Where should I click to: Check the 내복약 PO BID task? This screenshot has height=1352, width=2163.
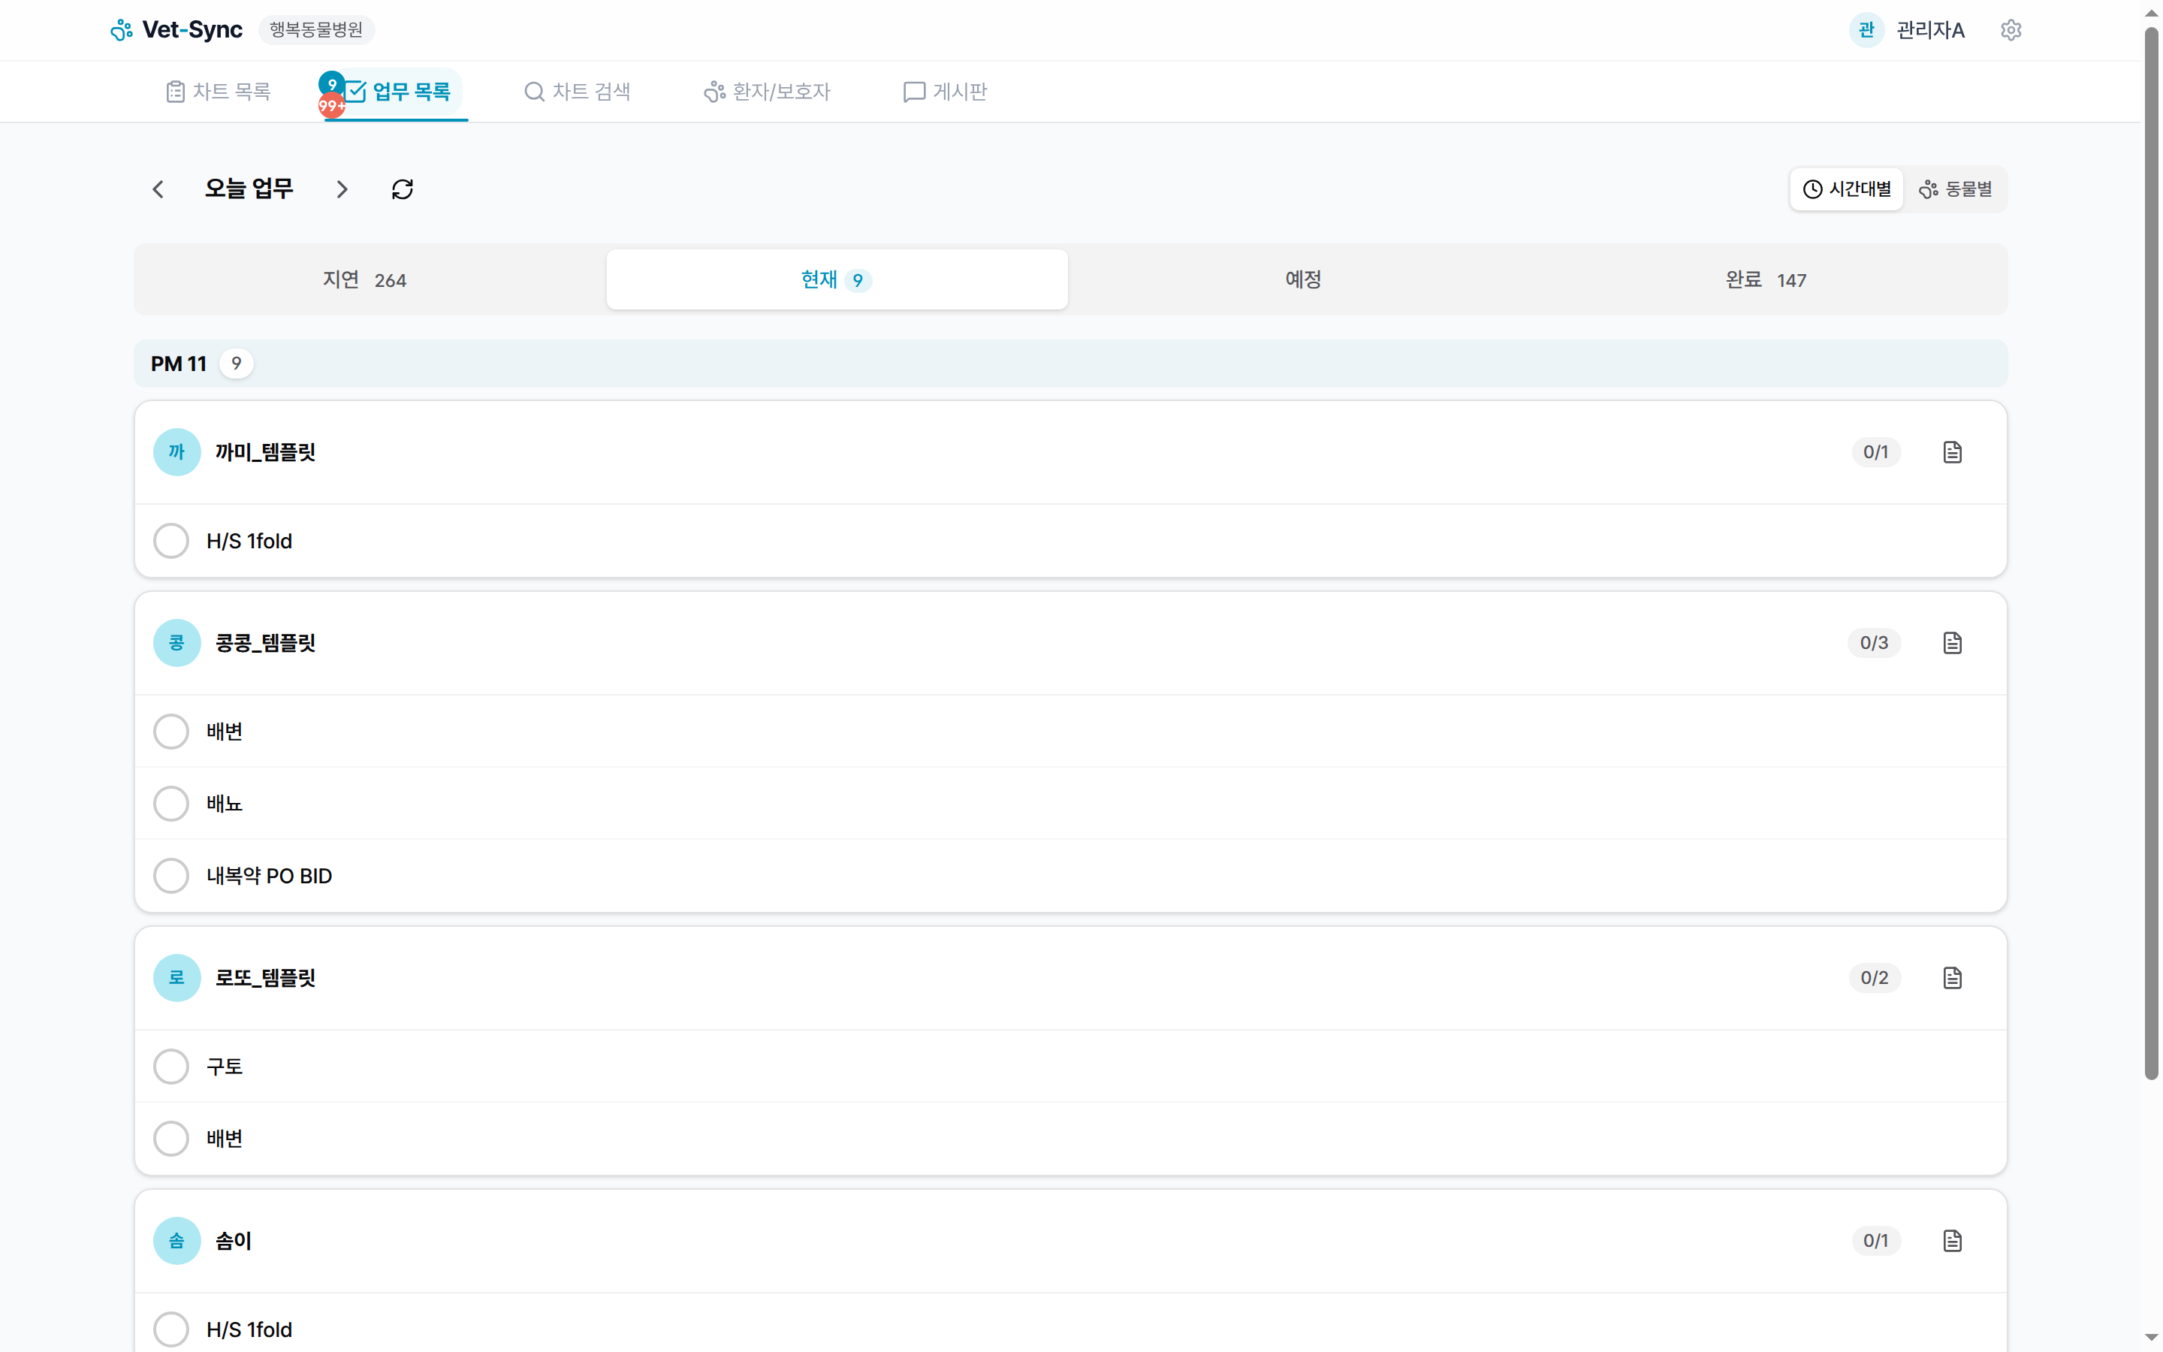coord(170,875)
